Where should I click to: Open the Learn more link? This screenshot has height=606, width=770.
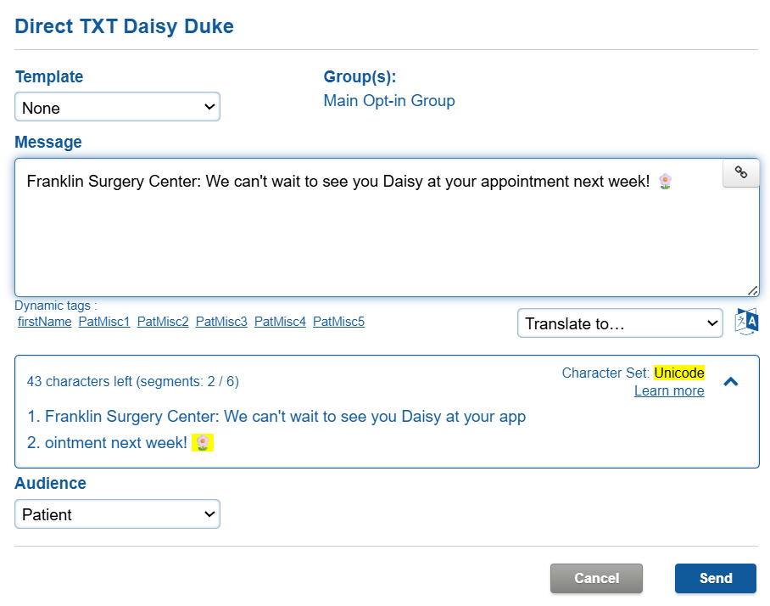[x=669, y=391]
